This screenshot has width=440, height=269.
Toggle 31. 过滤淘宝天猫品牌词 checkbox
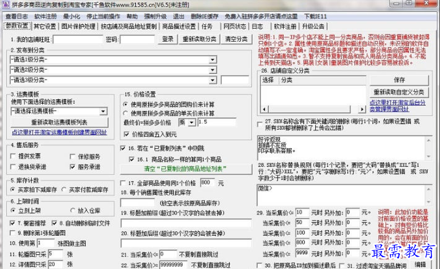click(341, 265)
